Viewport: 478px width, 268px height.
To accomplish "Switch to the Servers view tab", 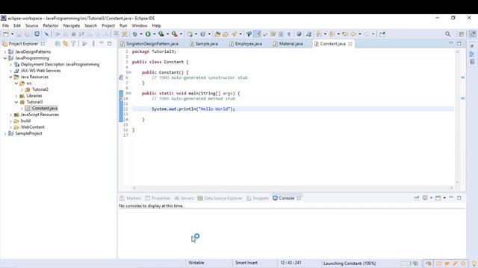I will click(x=184, y=198).
